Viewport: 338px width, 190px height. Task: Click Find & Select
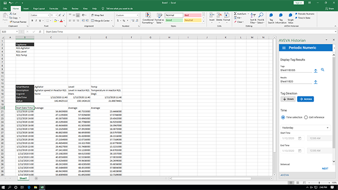click(261, 18)
